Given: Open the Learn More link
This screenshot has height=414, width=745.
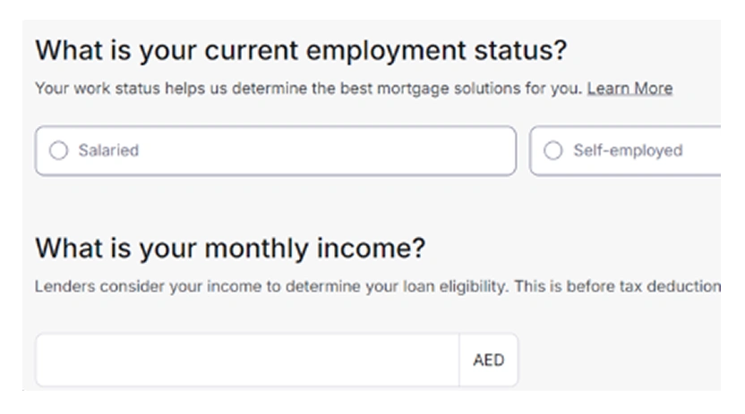Looking at the screenshot, I should coord(629,89).
